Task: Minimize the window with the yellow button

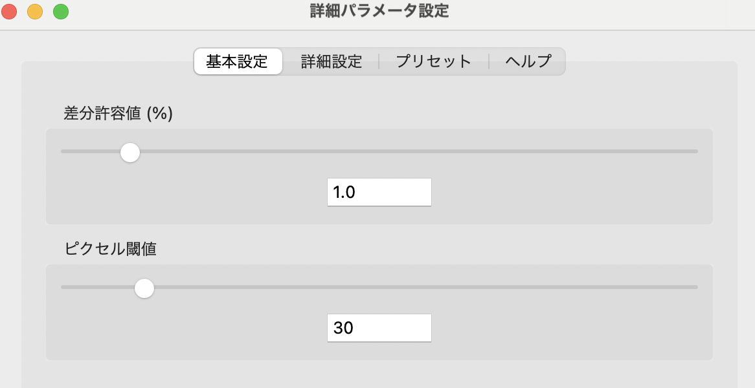Action: pos(35,11)
